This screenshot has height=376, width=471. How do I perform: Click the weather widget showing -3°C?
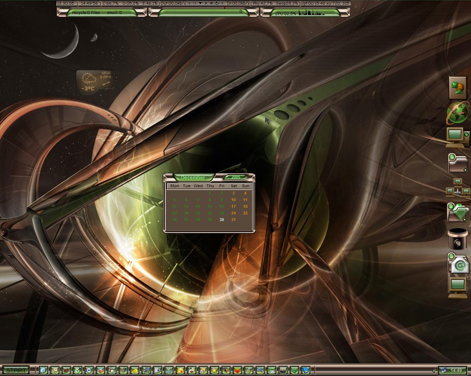[x=95, y=82]
